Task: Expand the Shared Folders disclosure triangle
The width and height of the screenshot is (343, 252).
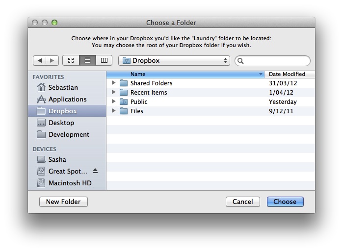Action: pos(114,83)
